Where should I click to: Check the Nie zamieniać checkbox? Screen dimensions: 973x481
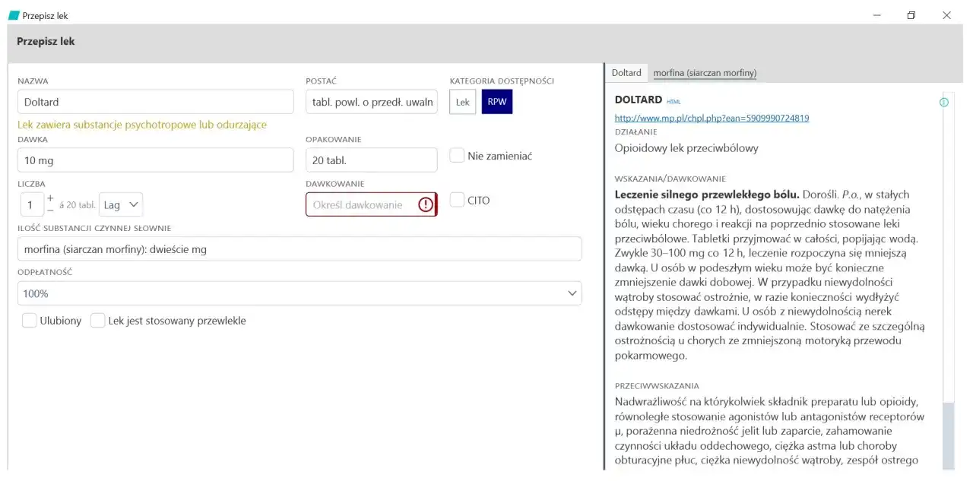(456, 155)
